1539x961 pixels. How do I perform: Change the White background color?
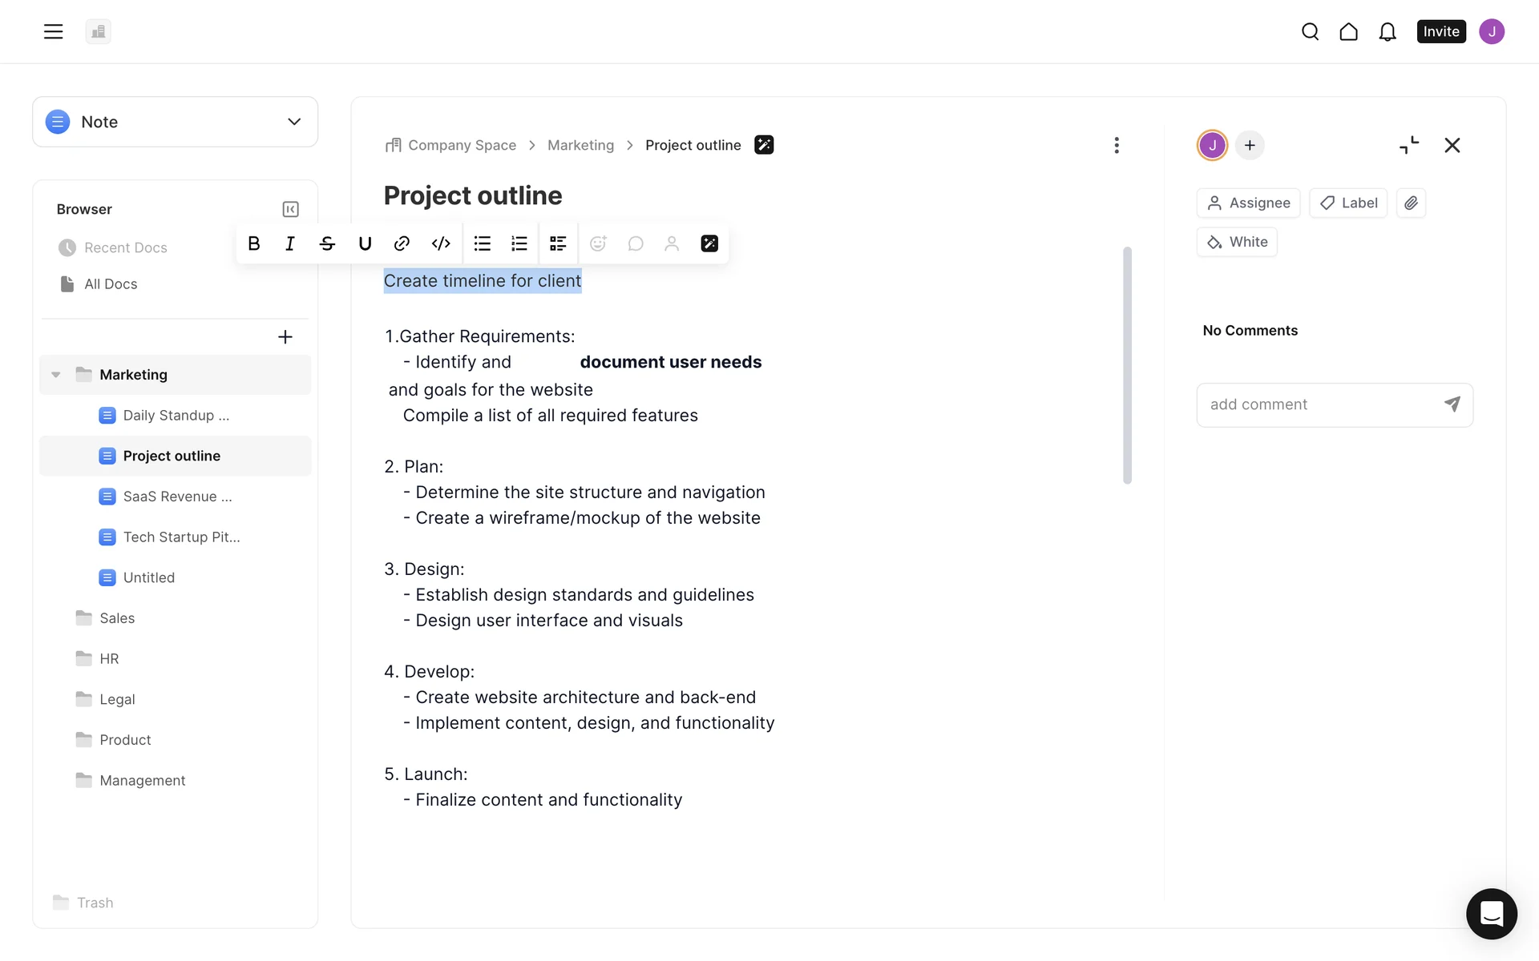[x=1237, y=242]
